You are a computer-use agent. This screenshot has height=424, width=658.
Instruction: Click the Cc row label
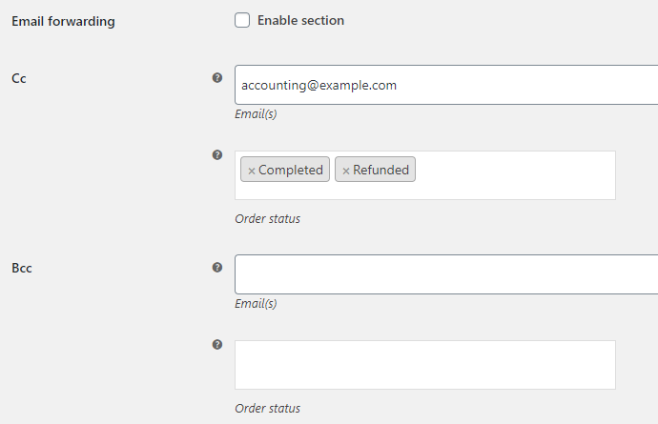click(x=19, y=78)
